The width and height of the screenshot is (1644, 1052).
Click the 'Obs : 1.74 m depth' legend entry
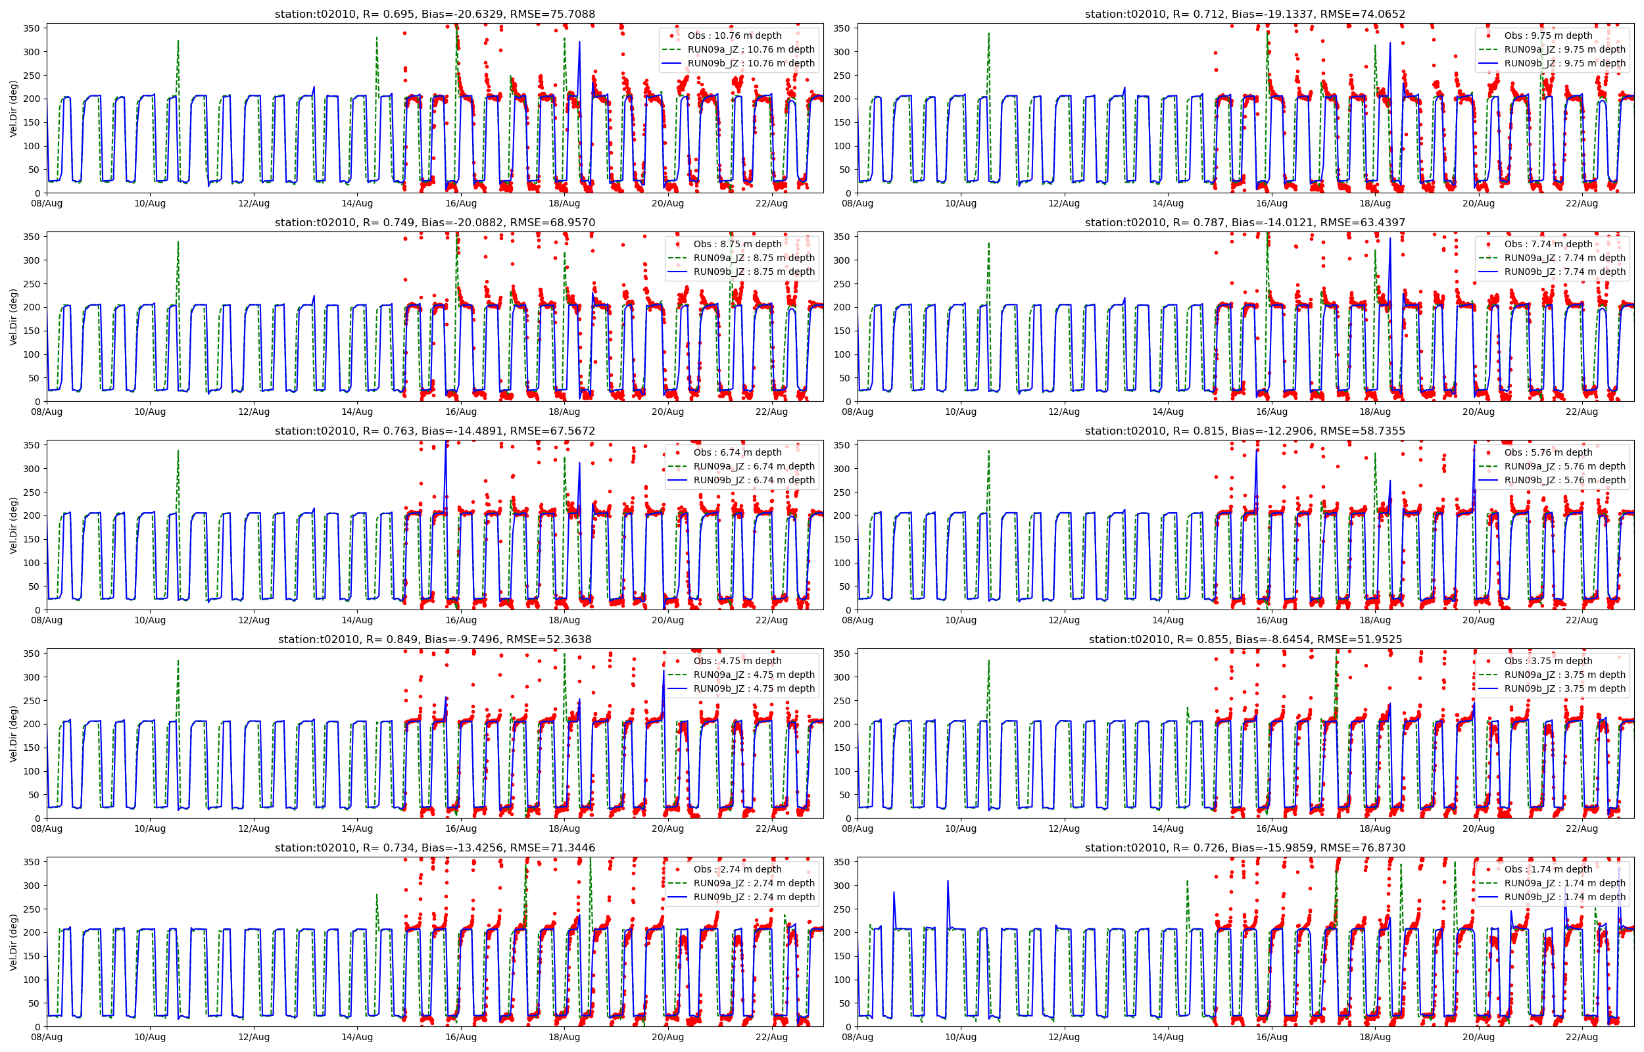pyautogui.click(x=1548, y=869)
